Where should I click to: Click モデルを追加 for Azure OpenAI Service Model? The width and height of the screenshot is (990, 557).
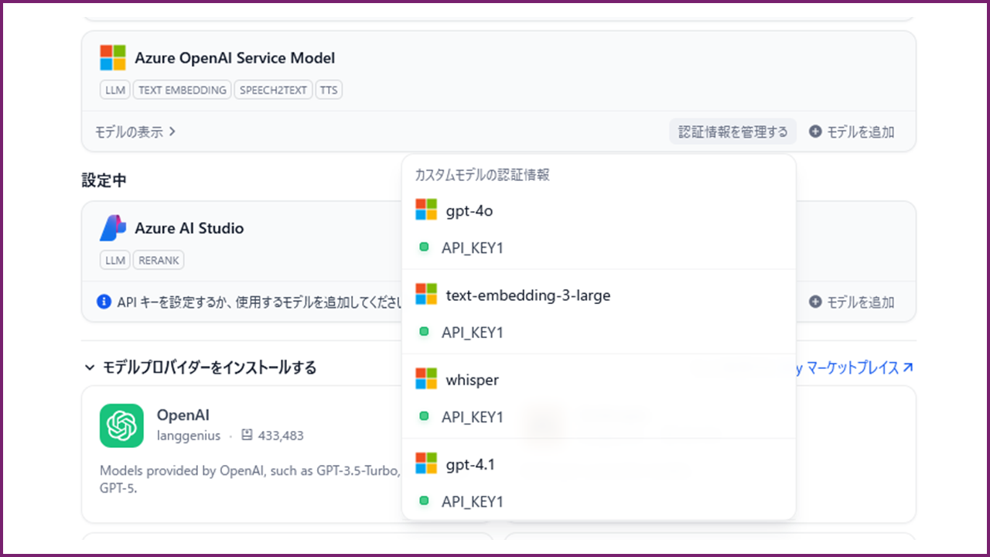tap(852, 132)
